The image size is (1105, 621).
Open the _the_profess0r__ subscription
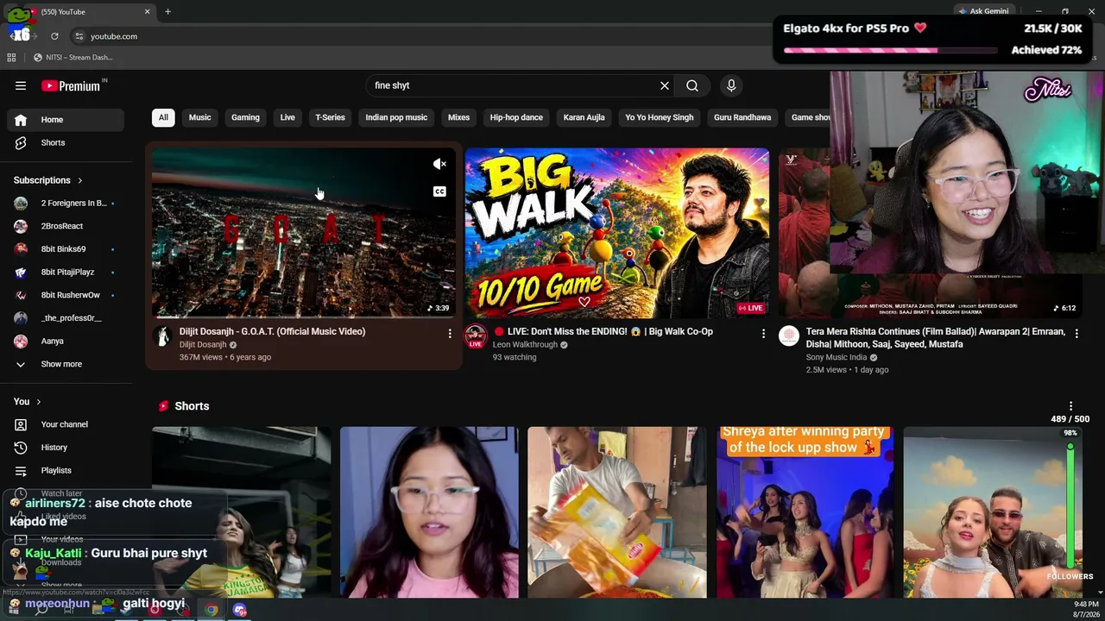(66, 318)
